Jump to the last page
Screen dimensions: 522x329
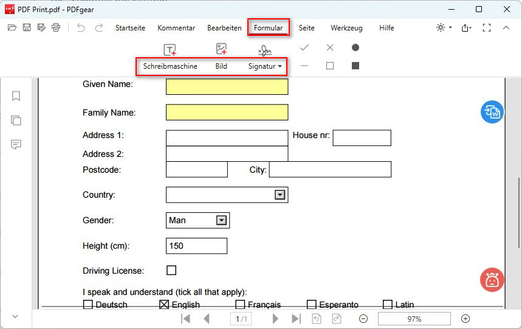tap(296, 319)
